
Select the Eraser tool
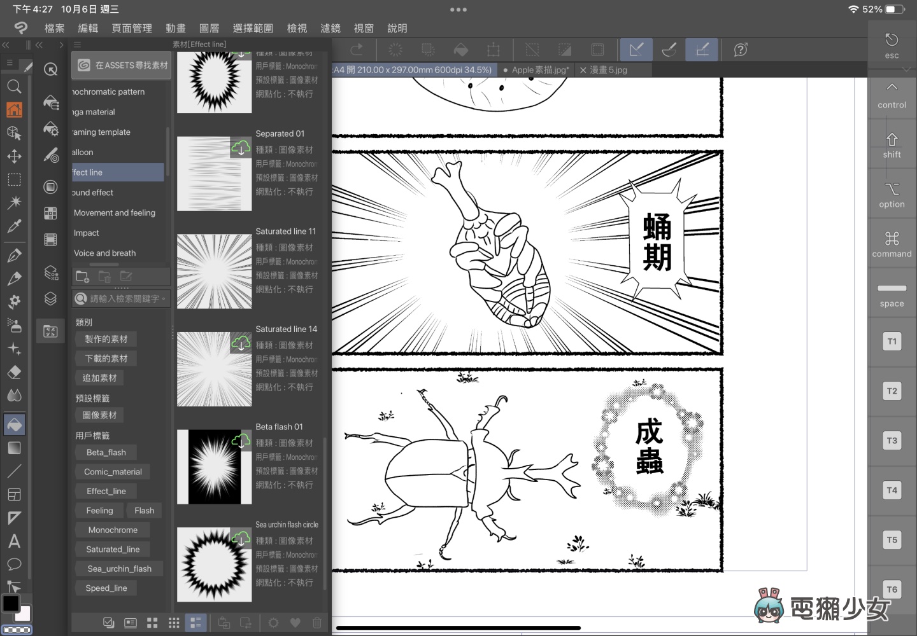click(14, 372)
